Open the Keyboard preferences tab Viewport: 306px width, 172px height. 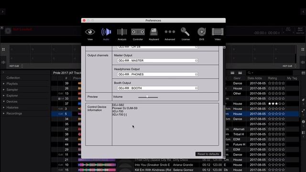pyautogui.click(x=154, y=34)
